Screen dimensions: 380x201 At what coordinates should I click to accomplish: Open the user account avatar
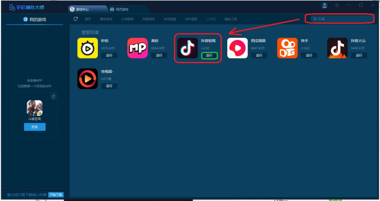[325, 5]
